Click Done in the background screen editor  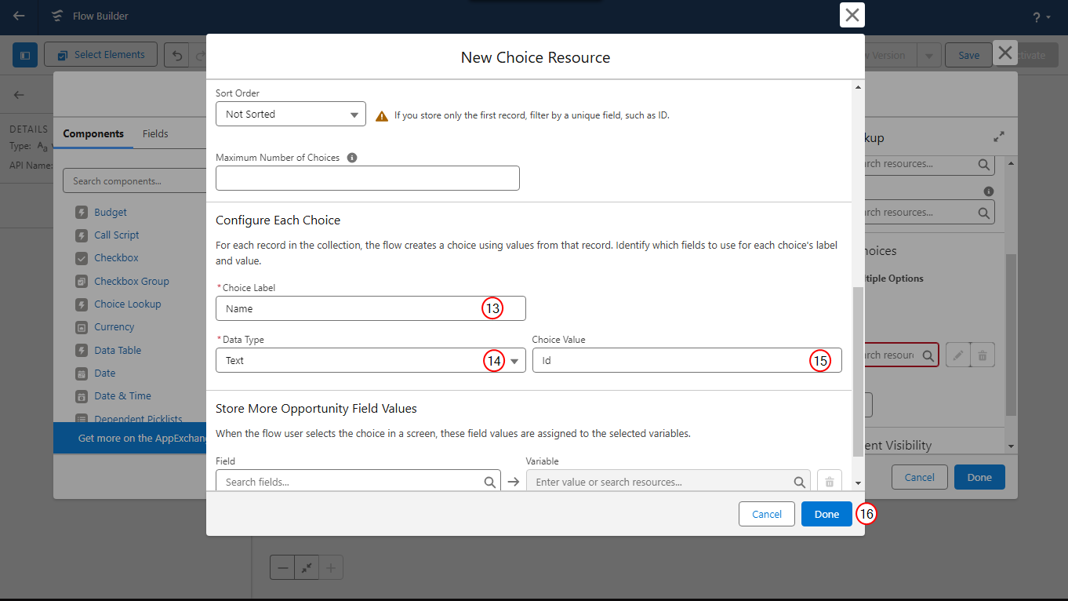coord(979,477)
